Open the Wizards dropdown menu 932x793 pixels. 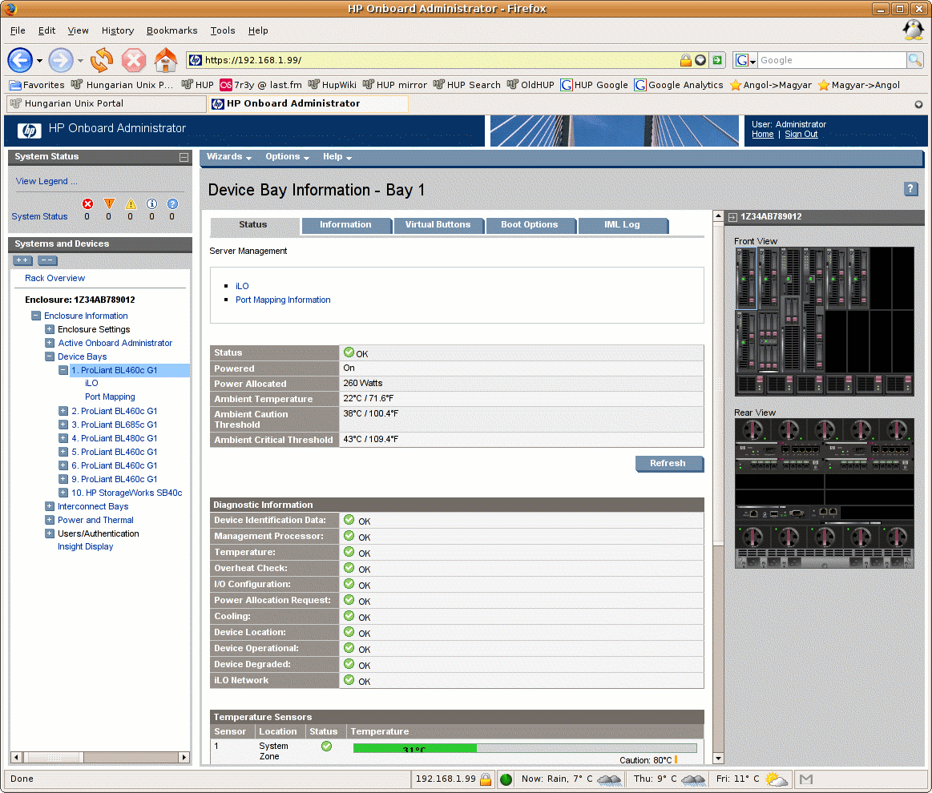click(229, 157)
